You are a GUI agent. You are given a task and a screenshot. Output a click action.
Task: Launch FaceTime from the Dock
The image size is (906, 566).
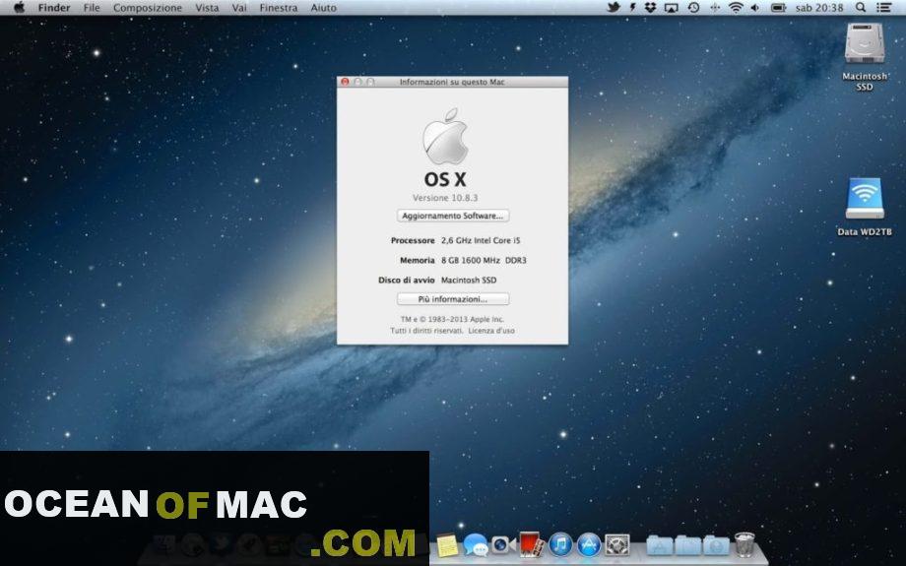pos(503,544)
